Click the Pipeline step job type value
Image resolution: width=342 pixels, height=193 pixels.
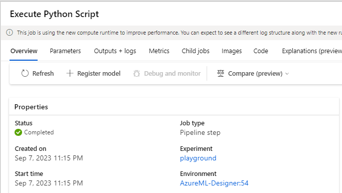200,132
